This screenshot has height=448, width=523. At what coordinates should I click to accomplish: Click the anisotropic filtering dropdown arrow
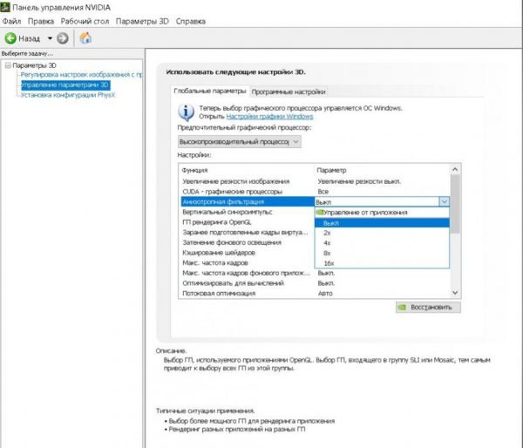(x=445, y=202)
